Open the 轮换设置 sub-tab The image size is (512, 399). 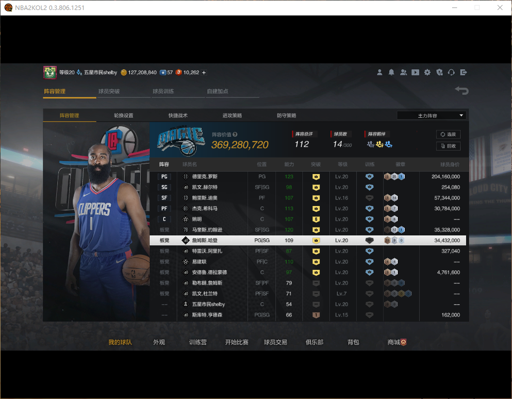pyautogui.click(x=123, y=116)
